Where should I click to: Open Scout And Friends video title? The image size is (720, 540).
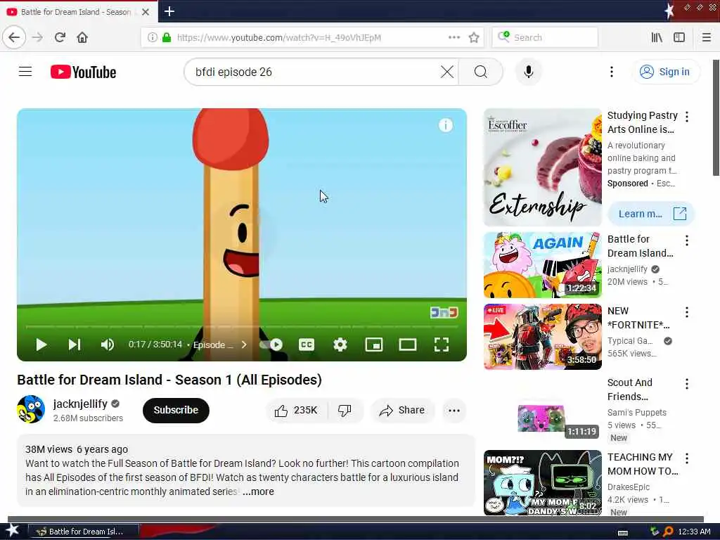click(x=629, y=390)
